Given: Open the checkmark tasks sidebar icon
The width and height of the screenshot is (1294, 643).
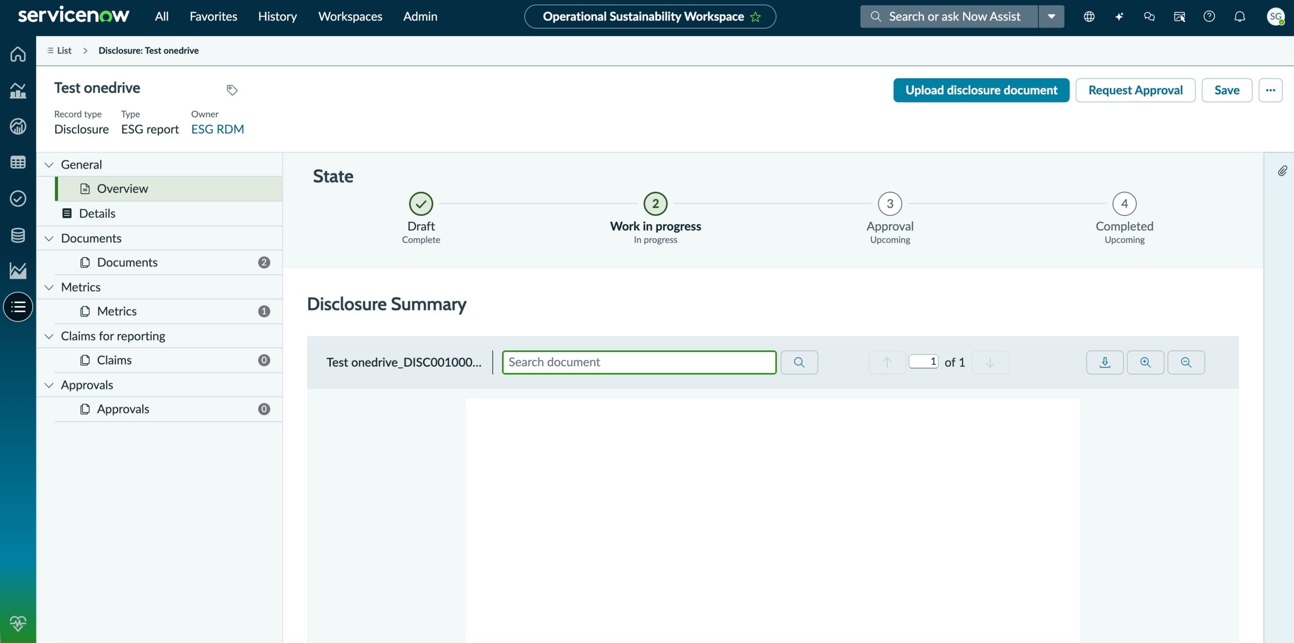Looking at the screenshot, I should [x=18, y=198].
